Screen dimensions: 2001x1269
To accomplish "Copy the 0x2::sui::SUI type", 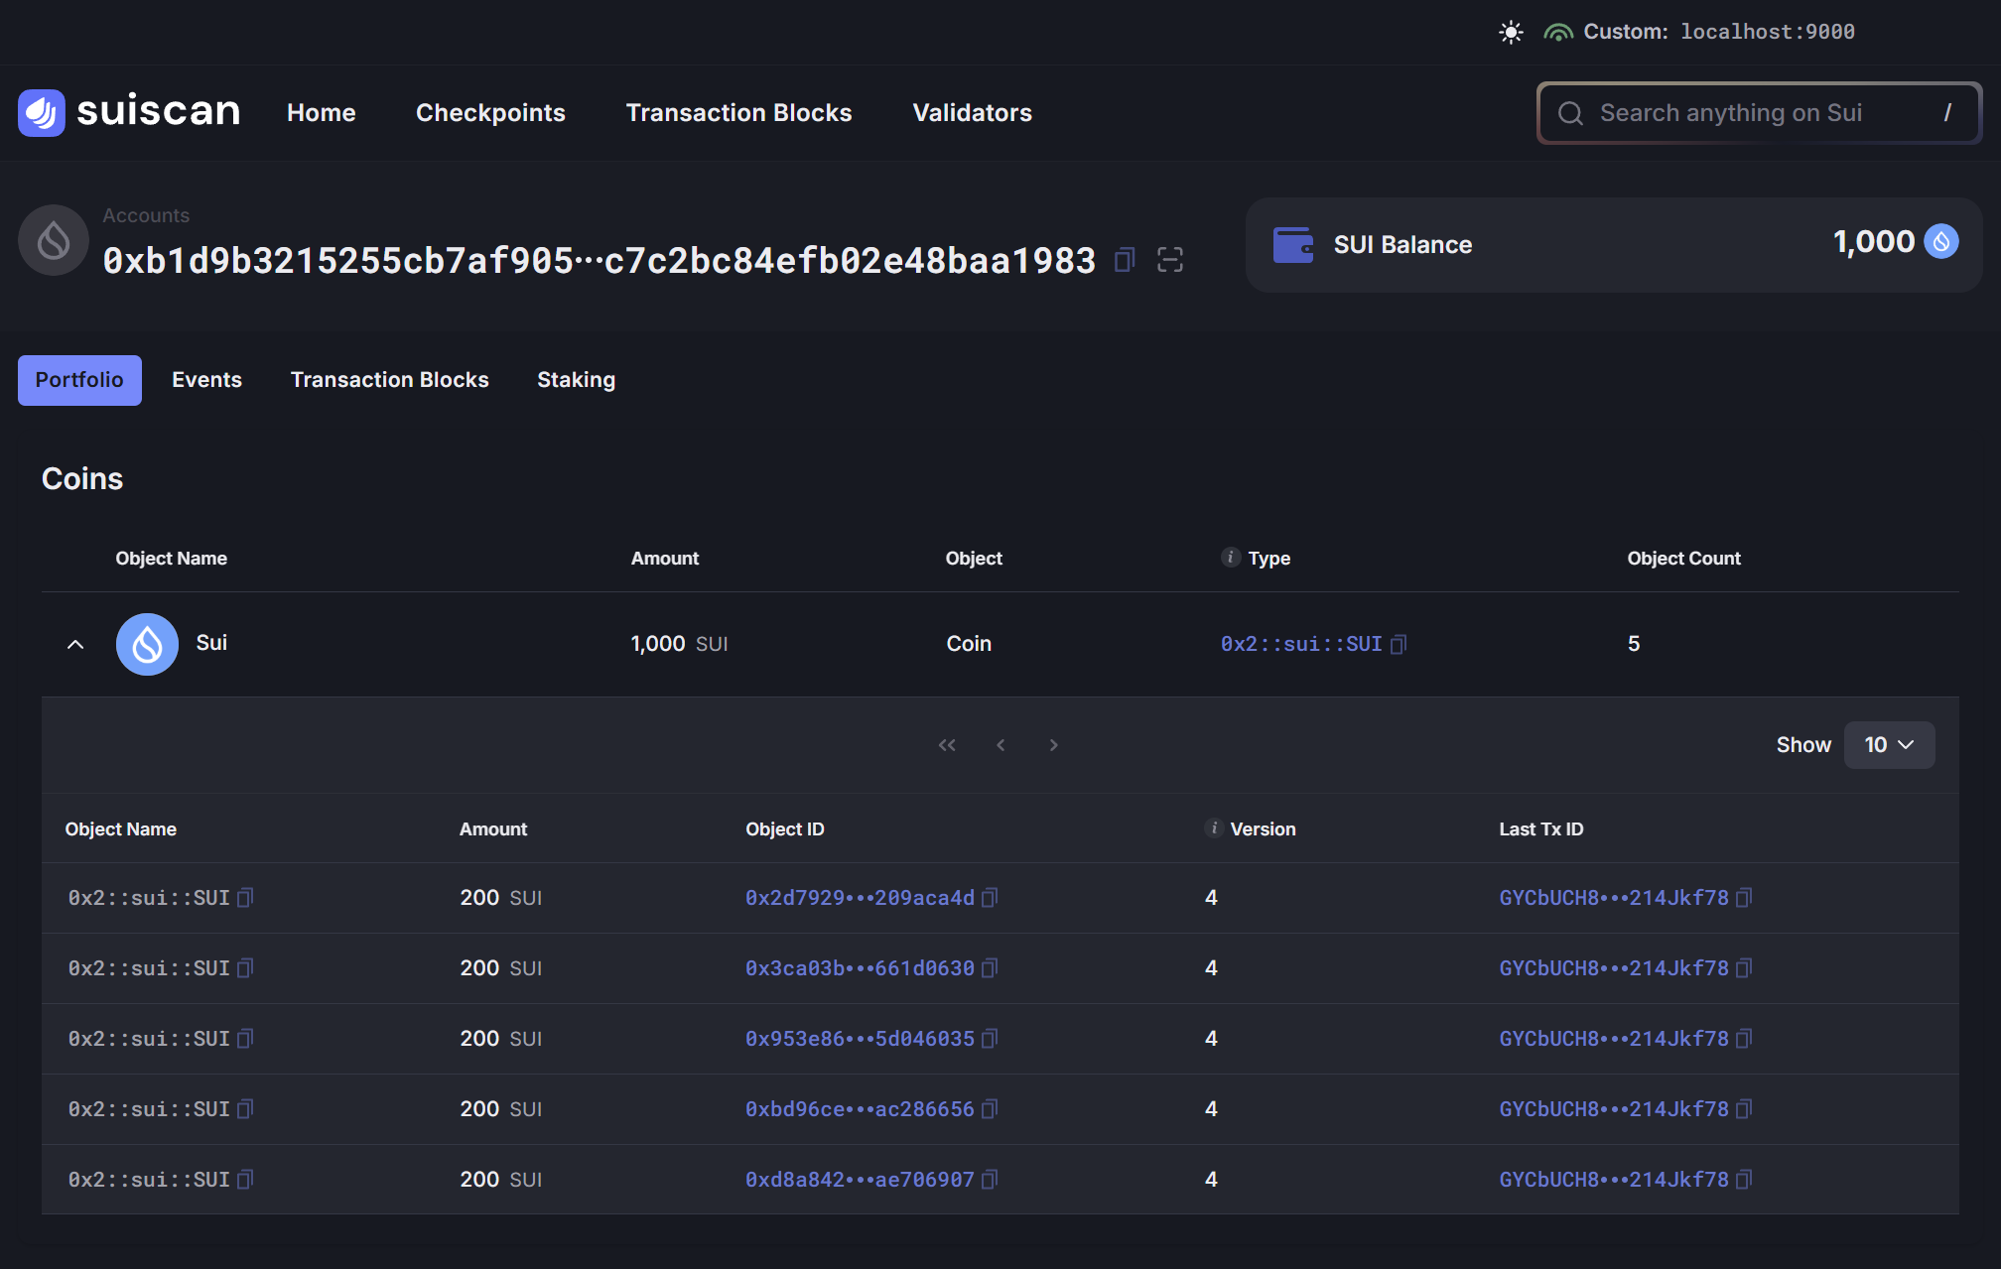I will 1399,644.
